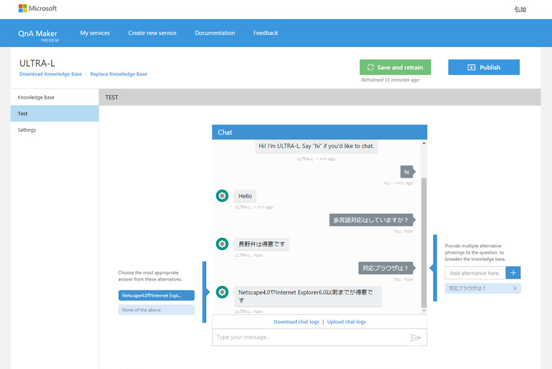Select Knowledge Base in the sidebar
The image size is (552, 369).
tap(55, 97)
